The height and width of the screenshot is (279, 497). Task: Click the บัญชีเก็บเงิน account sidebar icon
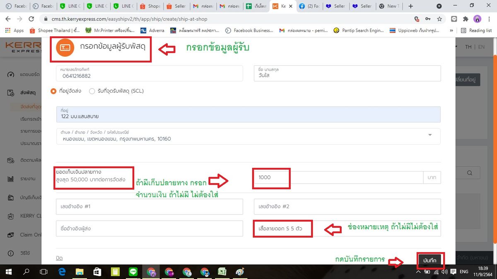[11, 197]
